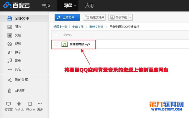189x118 pixels.
Task: Check the box for 离开的时候.mp3
Action: (x=56, y=44)
